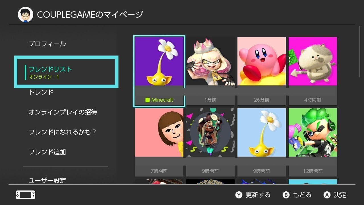Select フレンドリスト in the sidebar
This screenshot has height=205, width=364.
tap(66, 72)
